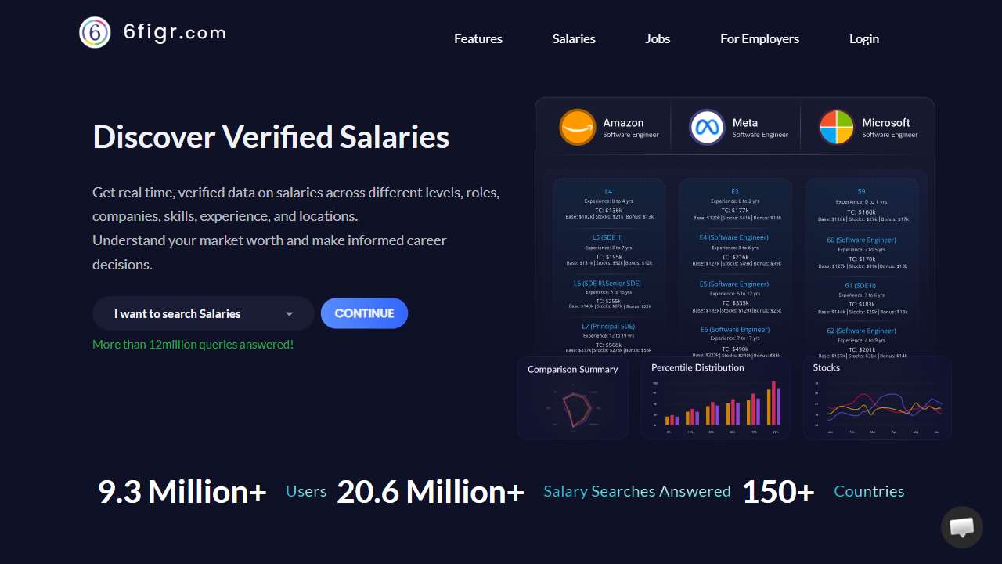Open the Features menu item
1002x564 pixels.
click(478, 39)
